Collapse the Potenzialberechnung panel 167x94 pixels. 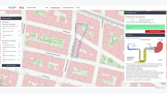tap(165, 13)
